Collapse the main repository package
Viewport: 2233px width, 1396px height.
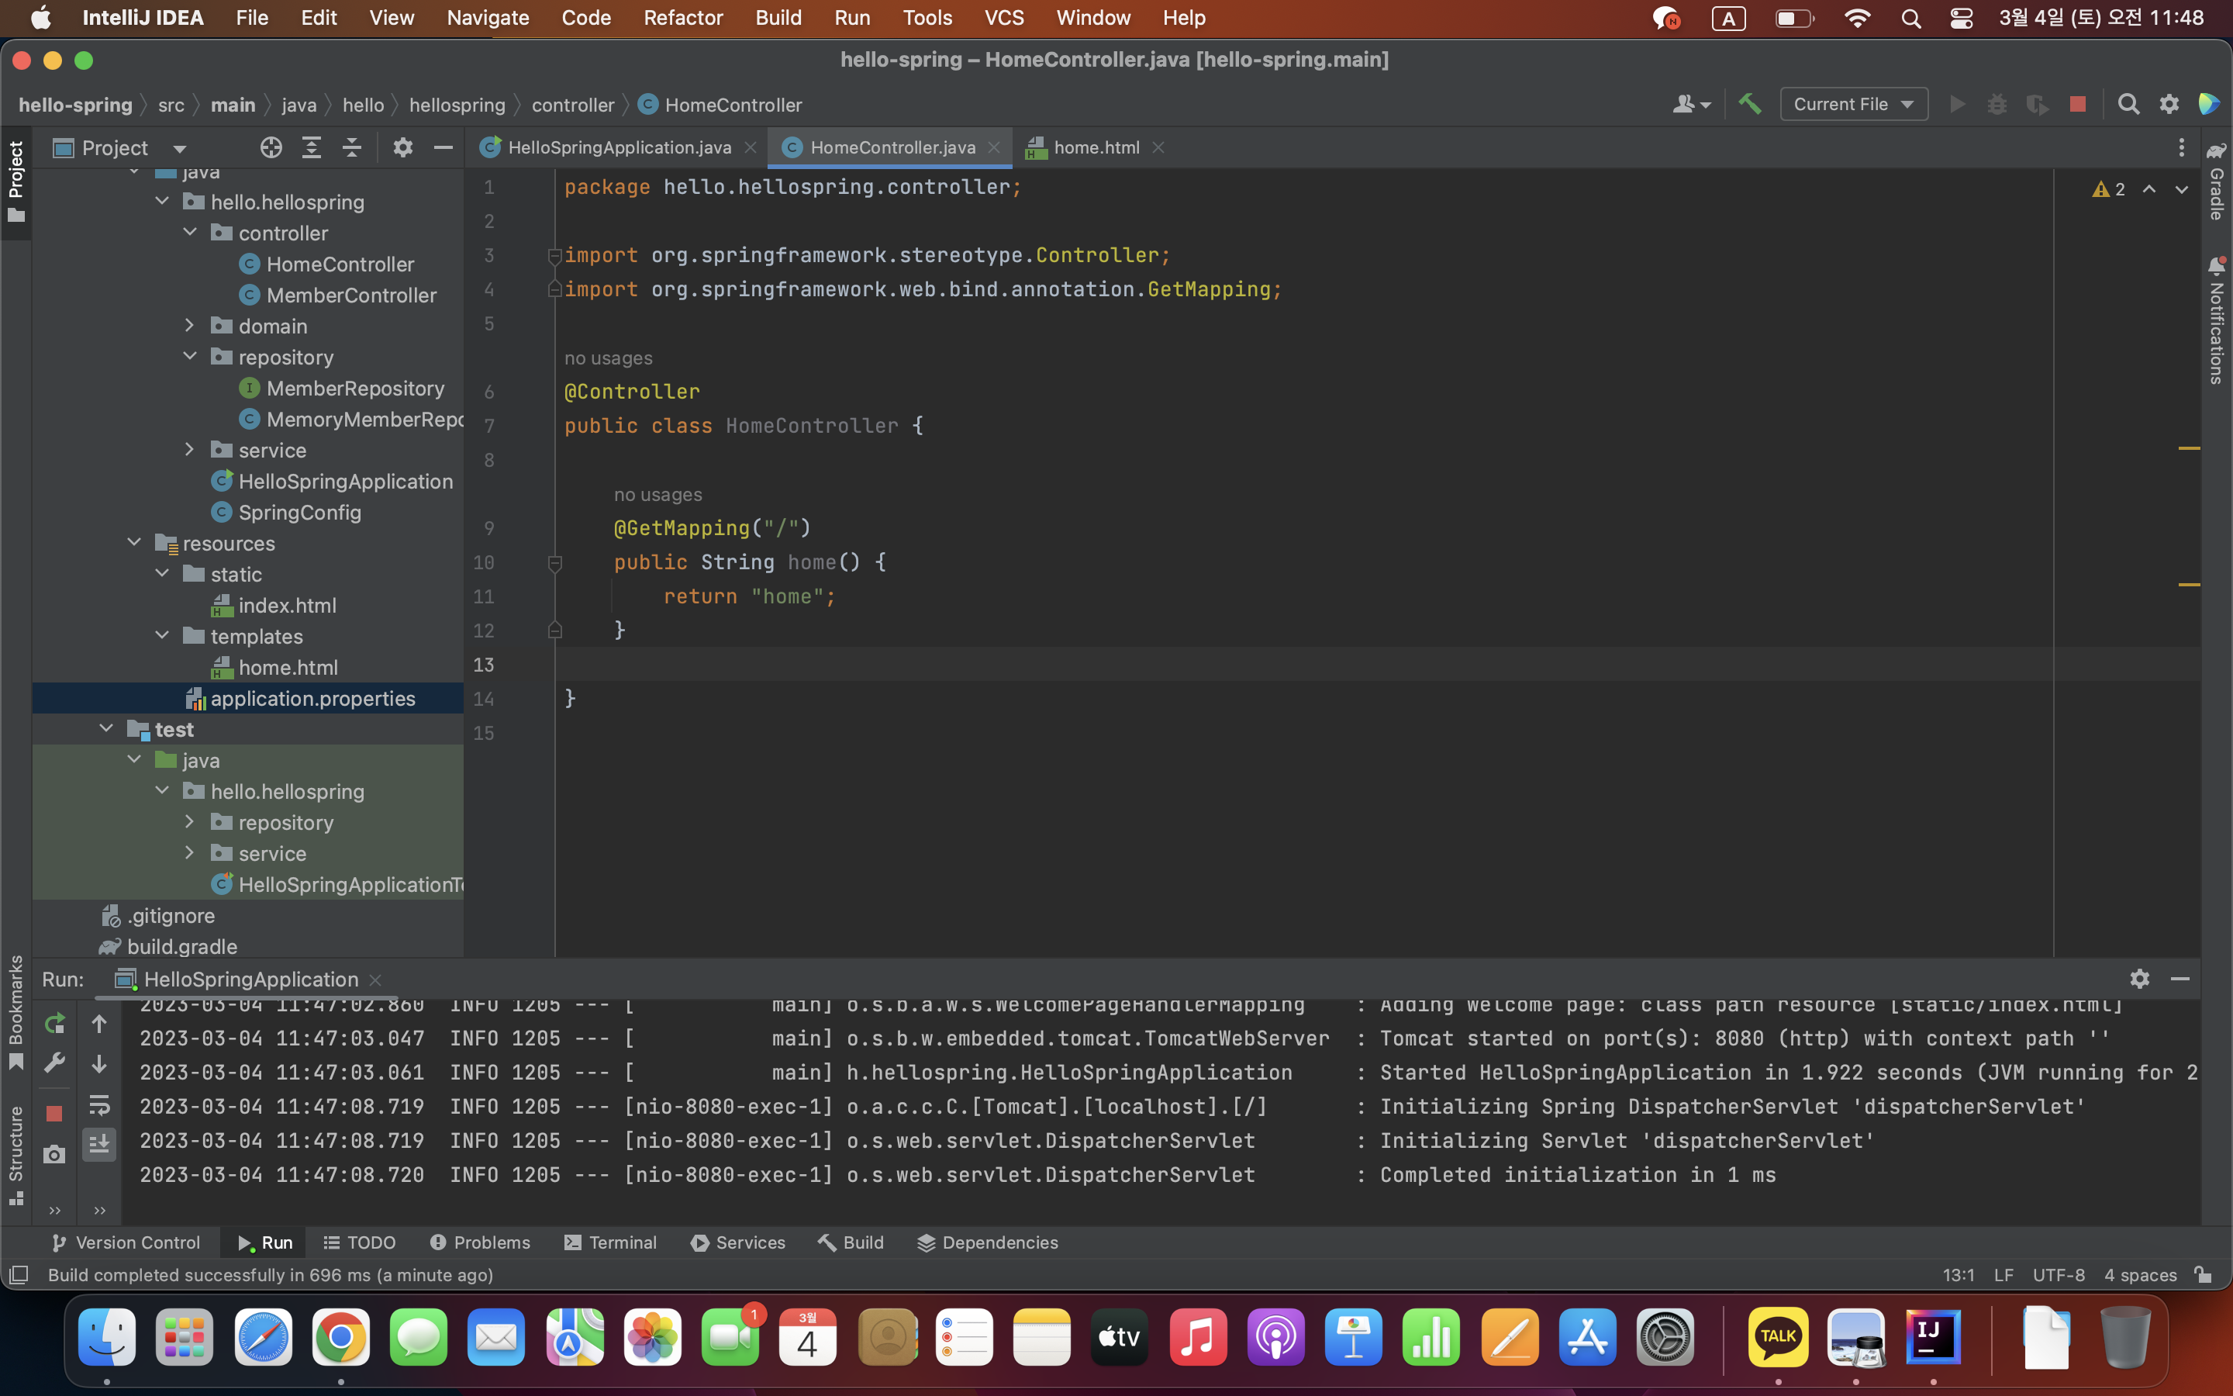click(x=190, y=357)
